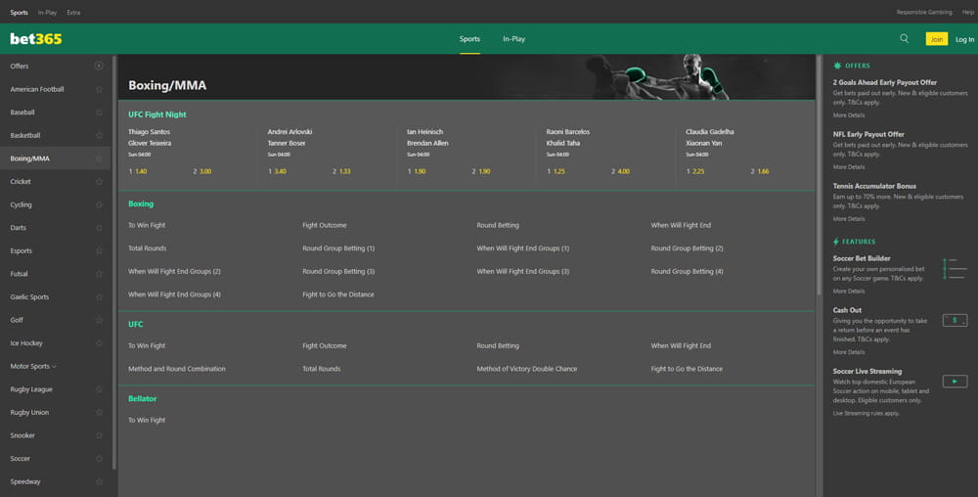This screenshot has height=497, width=978.
Task: Click the Soccer Bet Builder icon
Action: (x=955, y=269)
